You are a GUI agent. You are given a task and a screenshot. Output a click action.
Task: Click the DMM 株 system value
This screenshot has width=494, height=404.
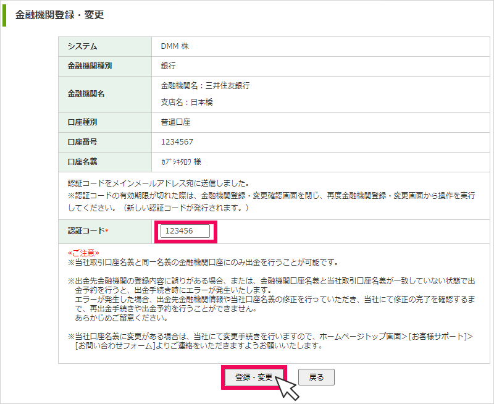[x=175, y=47]
